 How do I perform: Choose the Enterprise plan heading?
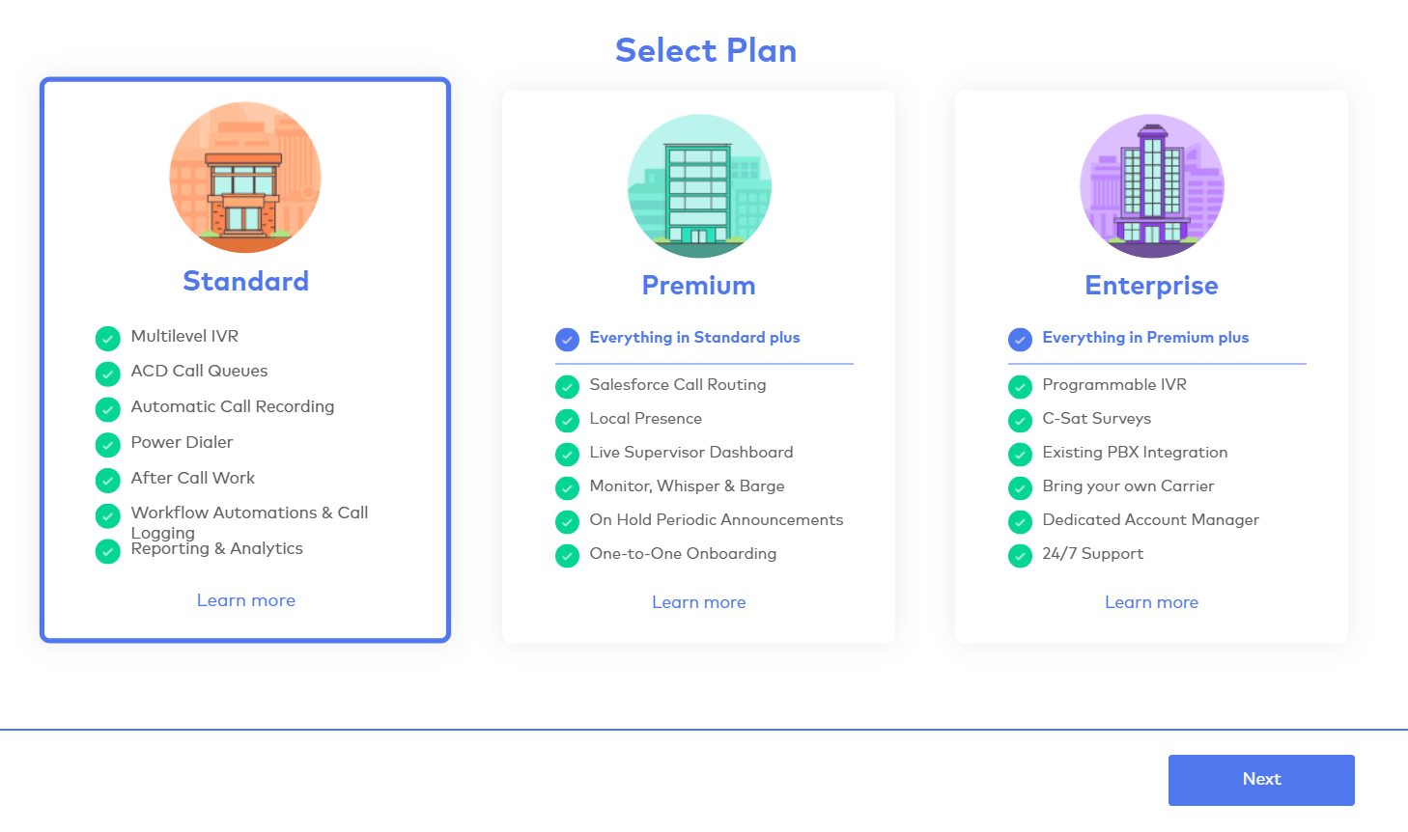(x=1151, y=286)
